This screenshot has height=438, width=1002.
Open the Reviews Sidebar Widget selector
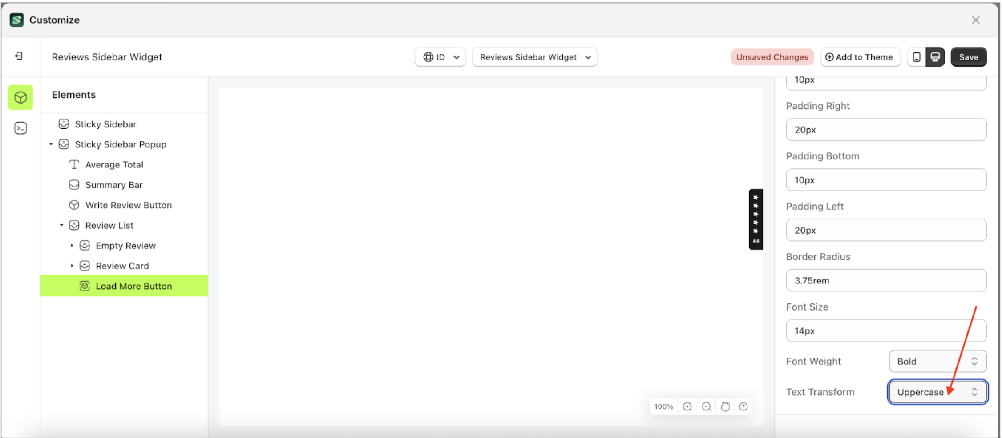[x=534, y=57]
